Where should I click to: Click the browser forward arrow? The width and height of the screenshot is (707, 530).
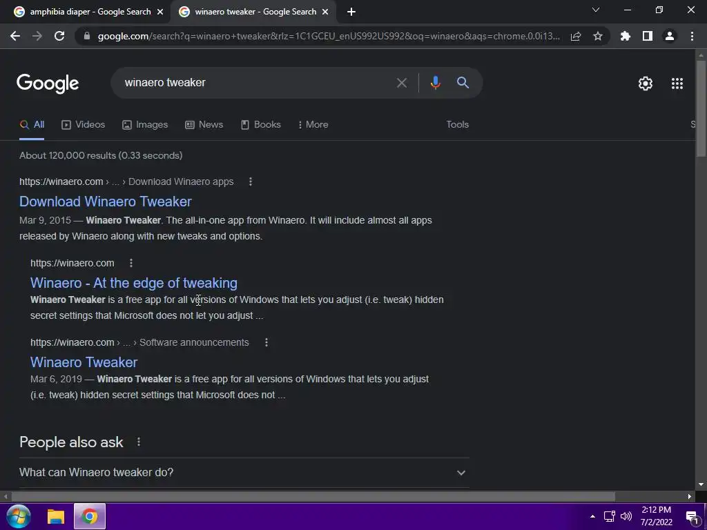tap(37, 36)
